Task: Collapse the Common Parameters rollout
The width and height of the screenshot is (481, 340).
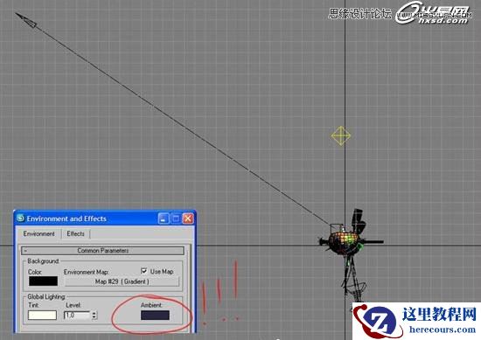Action: (x=102, y=251)
